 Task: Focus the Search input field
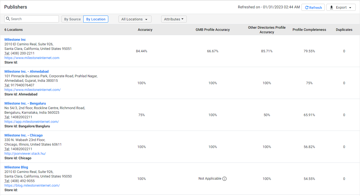pos(31,19)
